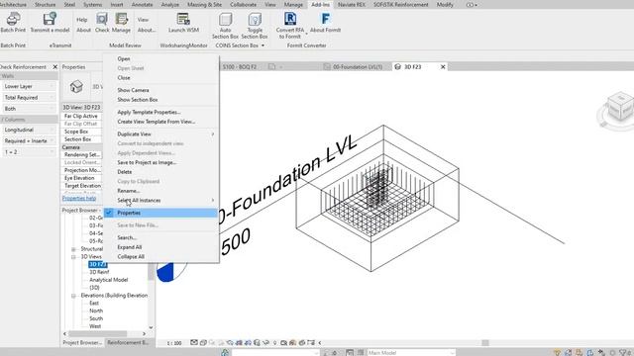Collapse the Elevations (Building Elevation) node

[73, 296]
